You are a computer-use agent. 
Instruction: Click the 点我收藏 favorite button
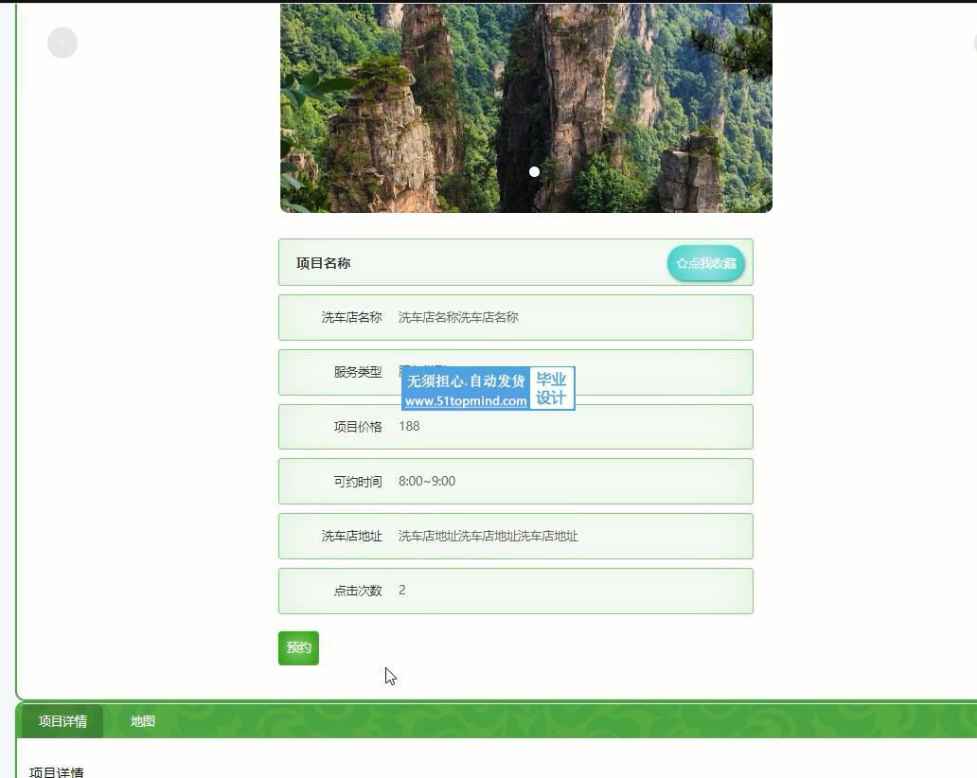point(706,263)
